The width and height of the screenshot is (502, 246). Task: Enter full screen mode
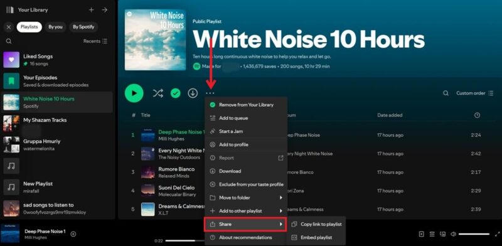(x=497, y=234)
